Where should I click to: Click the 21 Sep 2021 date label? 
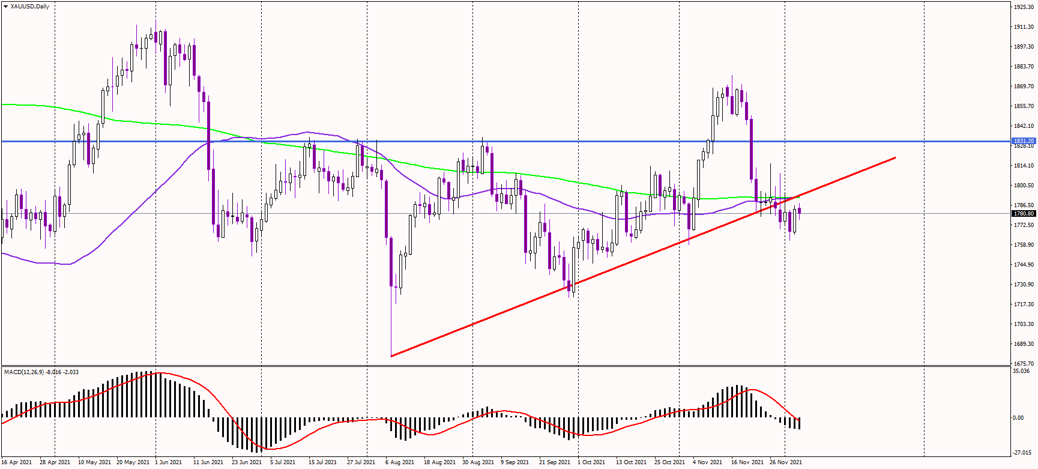(555, 462)
